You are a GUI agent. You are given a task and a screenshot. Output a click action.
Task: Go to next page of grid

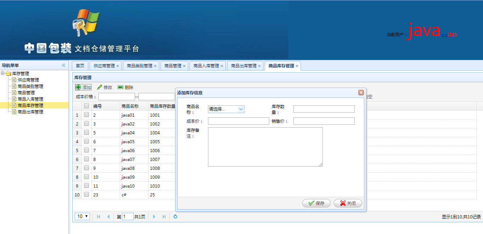coord(154,217)
